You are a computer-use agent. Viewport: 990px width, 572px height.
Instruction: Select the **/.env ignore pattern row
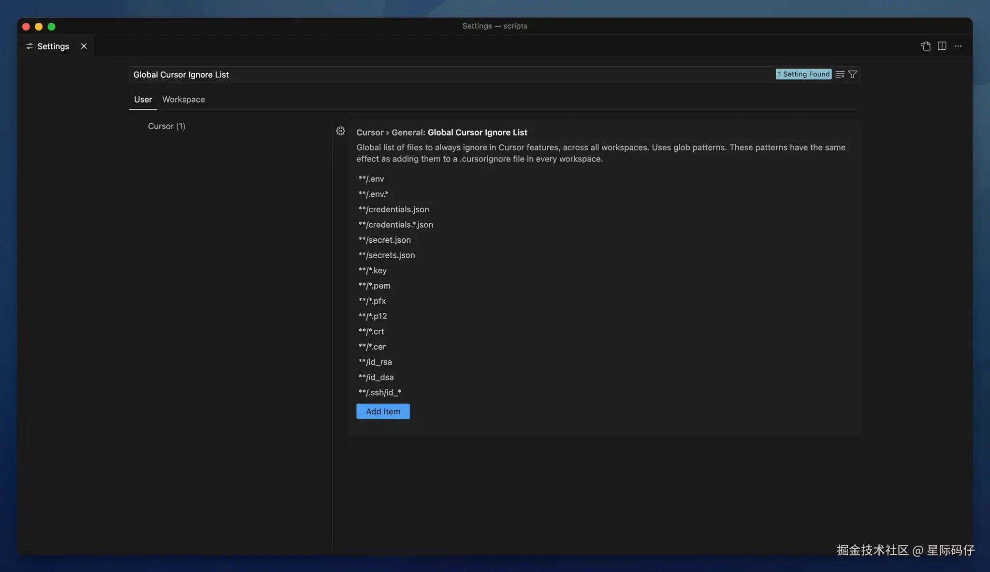(x=371, y=179)
